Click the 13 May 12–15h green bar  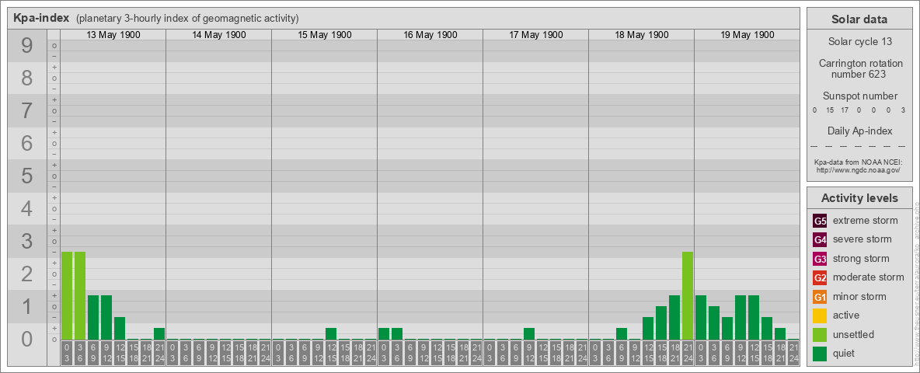pyautogui.click(x=120, y=329)
